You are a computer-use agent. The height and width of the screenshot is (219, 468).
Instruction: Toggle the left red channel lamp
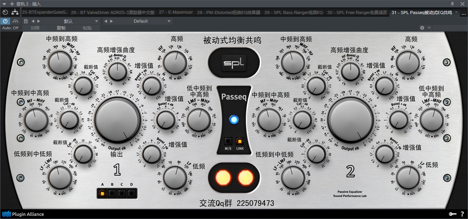[x=222, y=177]
